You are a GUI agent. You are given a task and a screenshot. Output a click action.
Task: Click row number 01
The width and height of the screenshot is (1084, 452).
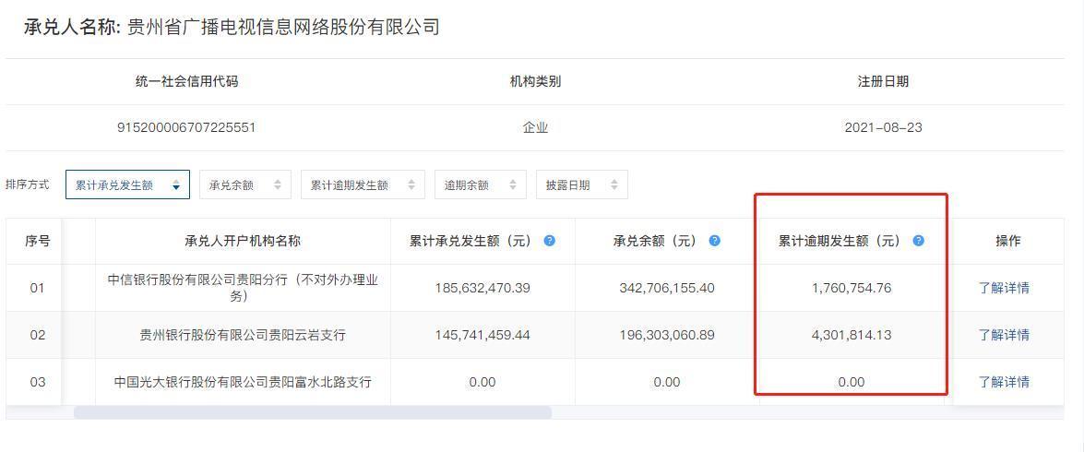click(x=37, y=288)
